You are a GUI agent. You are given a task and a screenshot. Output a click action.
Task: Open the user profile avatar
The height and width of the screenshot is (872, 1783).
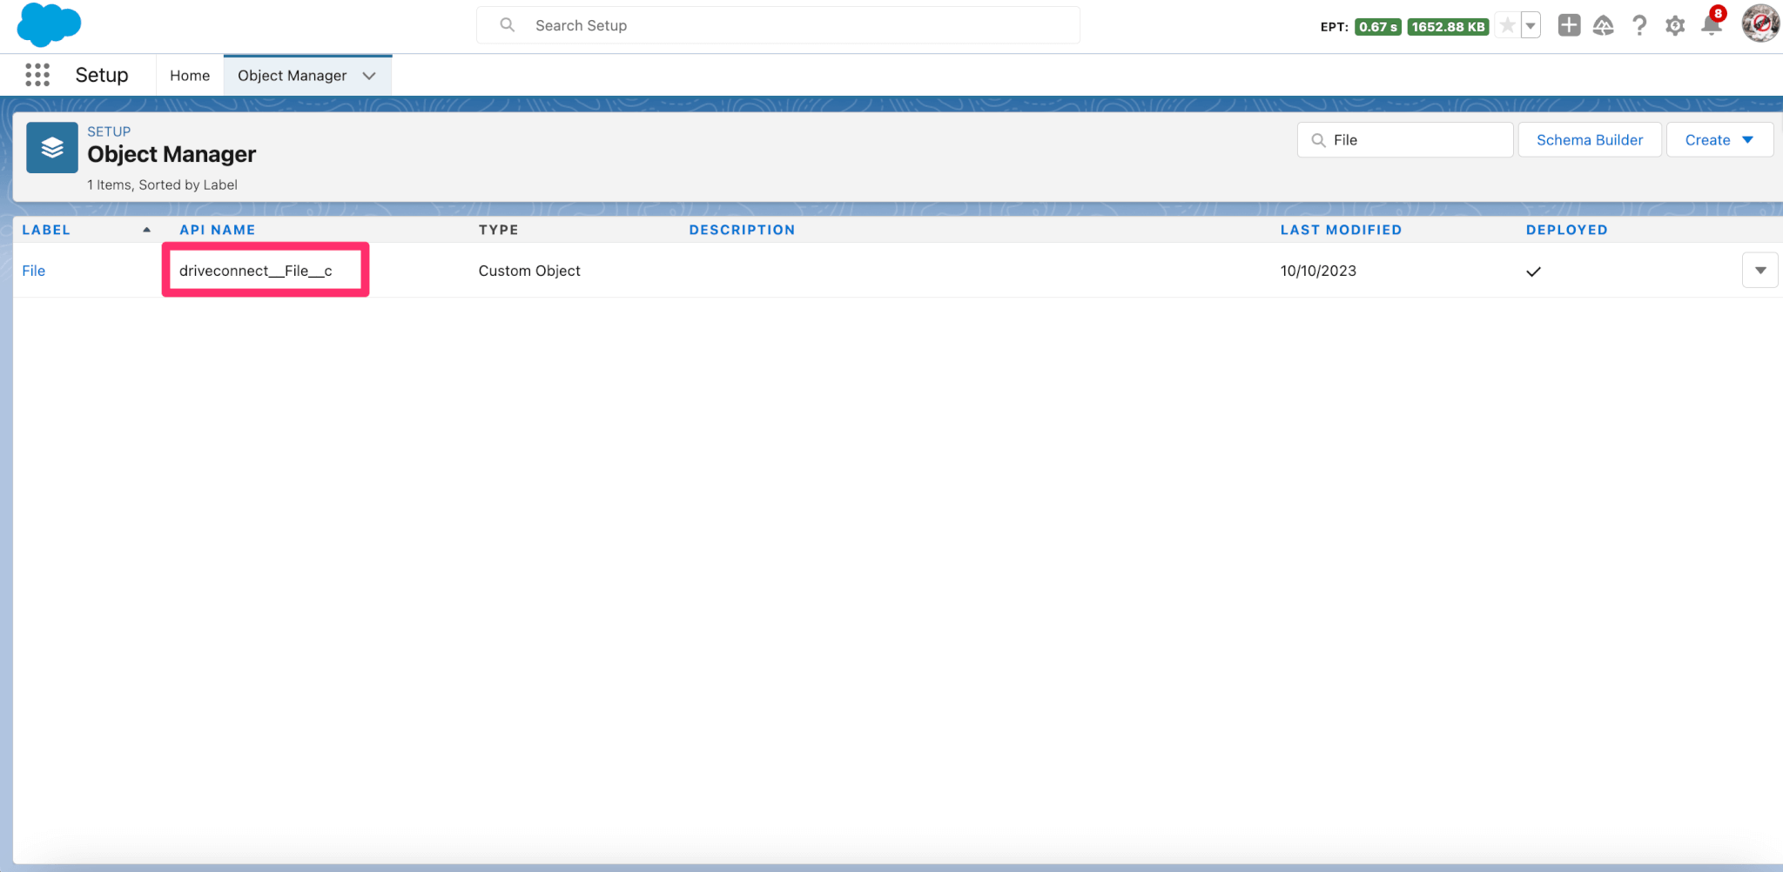point(1759,23)
